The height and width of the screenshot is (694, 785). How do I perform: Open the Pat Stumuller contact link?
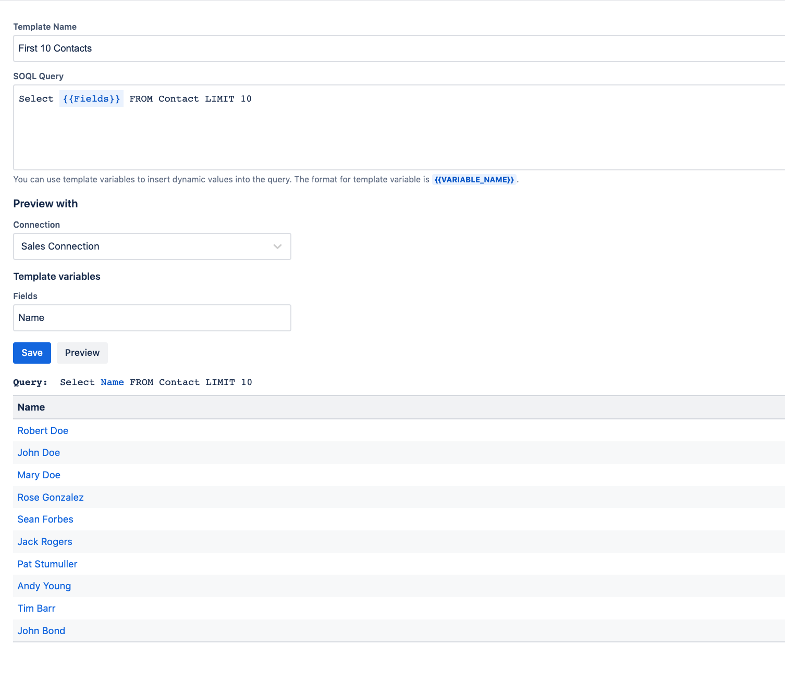point(47,564)
